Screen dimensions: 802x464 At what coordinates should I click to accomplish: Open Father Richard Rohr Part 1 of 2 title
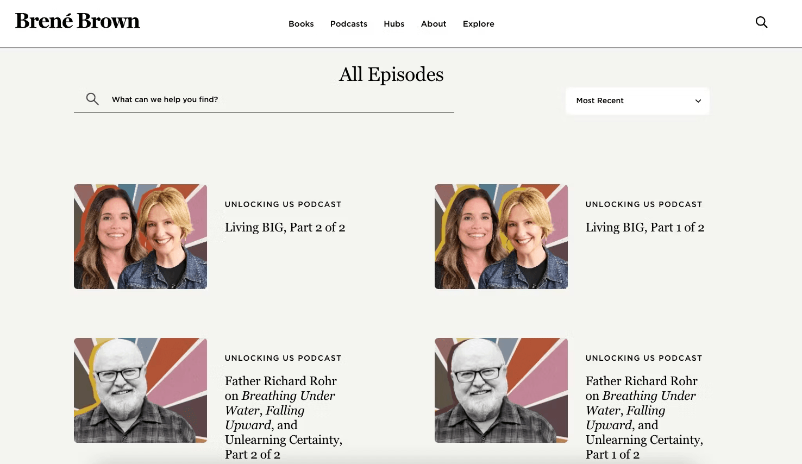pos(644,417)
